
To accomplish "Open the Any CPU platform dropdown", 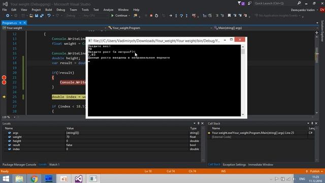I will pos(95,16).
